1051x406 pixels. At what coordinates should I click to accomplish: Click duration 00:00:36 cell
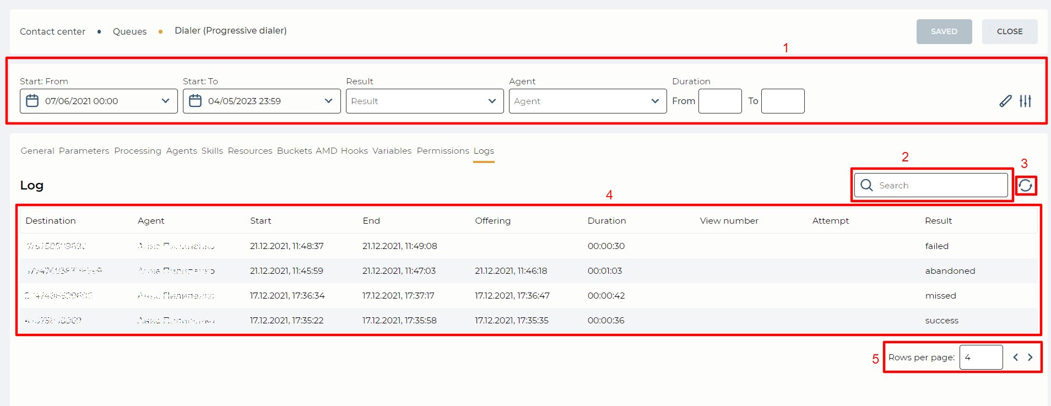point(606,320)
